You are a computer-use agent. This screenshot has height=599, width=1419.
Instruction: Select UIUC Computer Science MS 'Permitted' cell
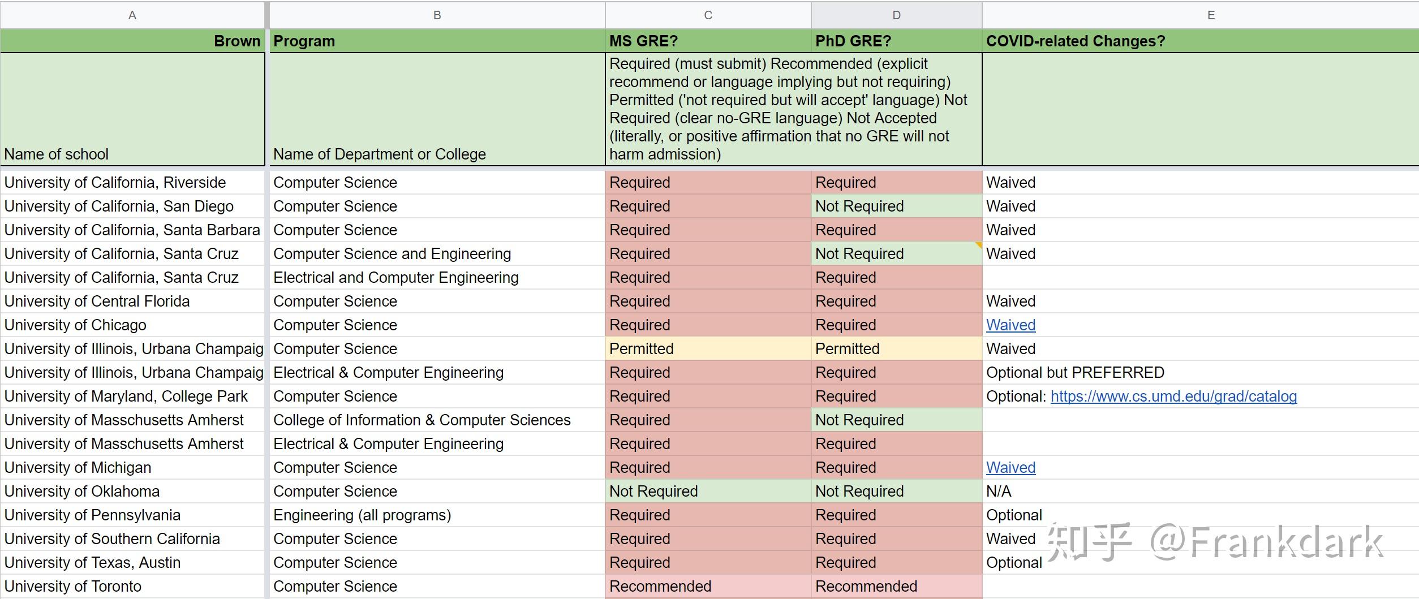click(x=708, y=349)
